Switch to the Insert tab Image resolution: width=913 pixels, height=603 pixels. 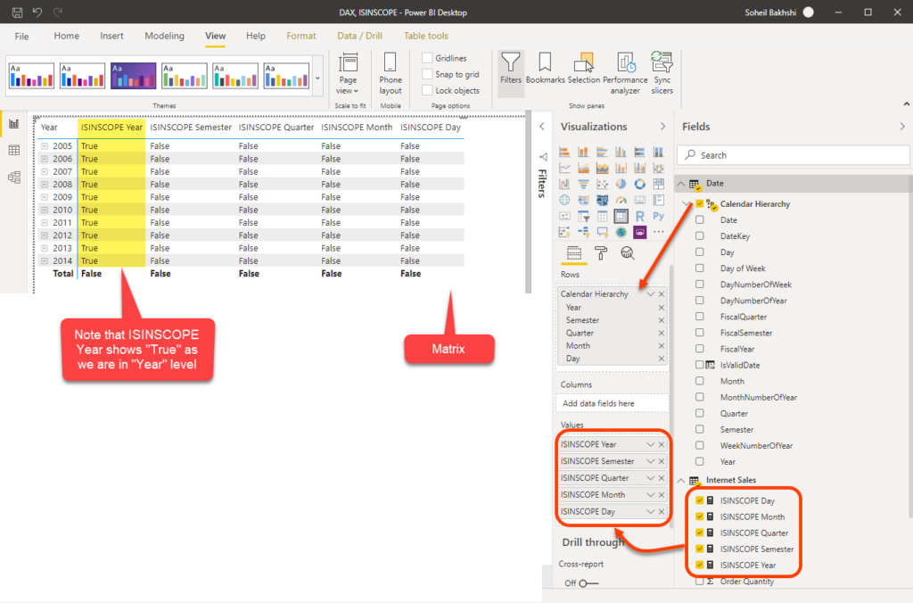pyautogui.click(x=111, y=36)
